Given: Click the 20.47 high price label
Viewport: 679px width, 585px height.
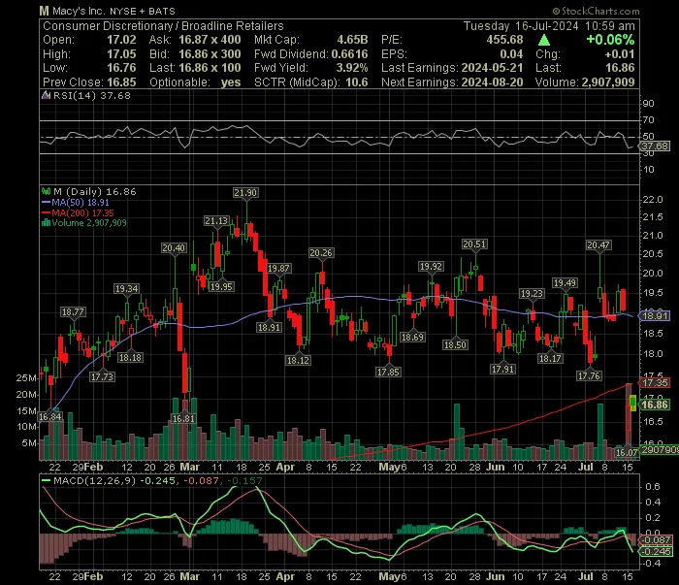Looking at the screenshot, I should 598,245.
